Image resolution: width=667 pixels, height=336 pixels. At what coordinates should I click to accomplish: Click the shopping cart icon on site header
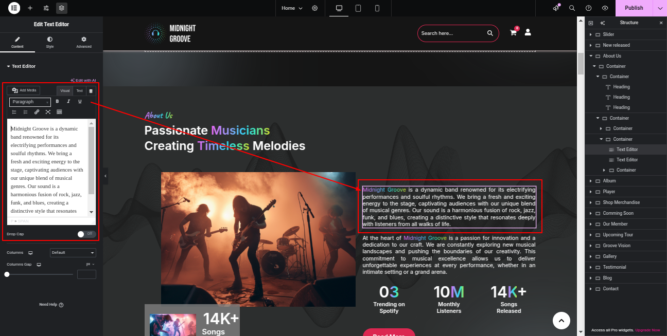coord(513,32)
